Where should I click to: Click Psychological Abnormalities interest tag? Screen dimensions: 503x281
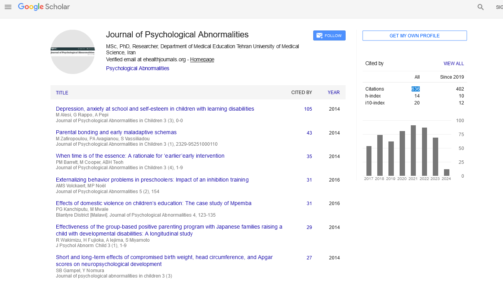click(138, 68)
